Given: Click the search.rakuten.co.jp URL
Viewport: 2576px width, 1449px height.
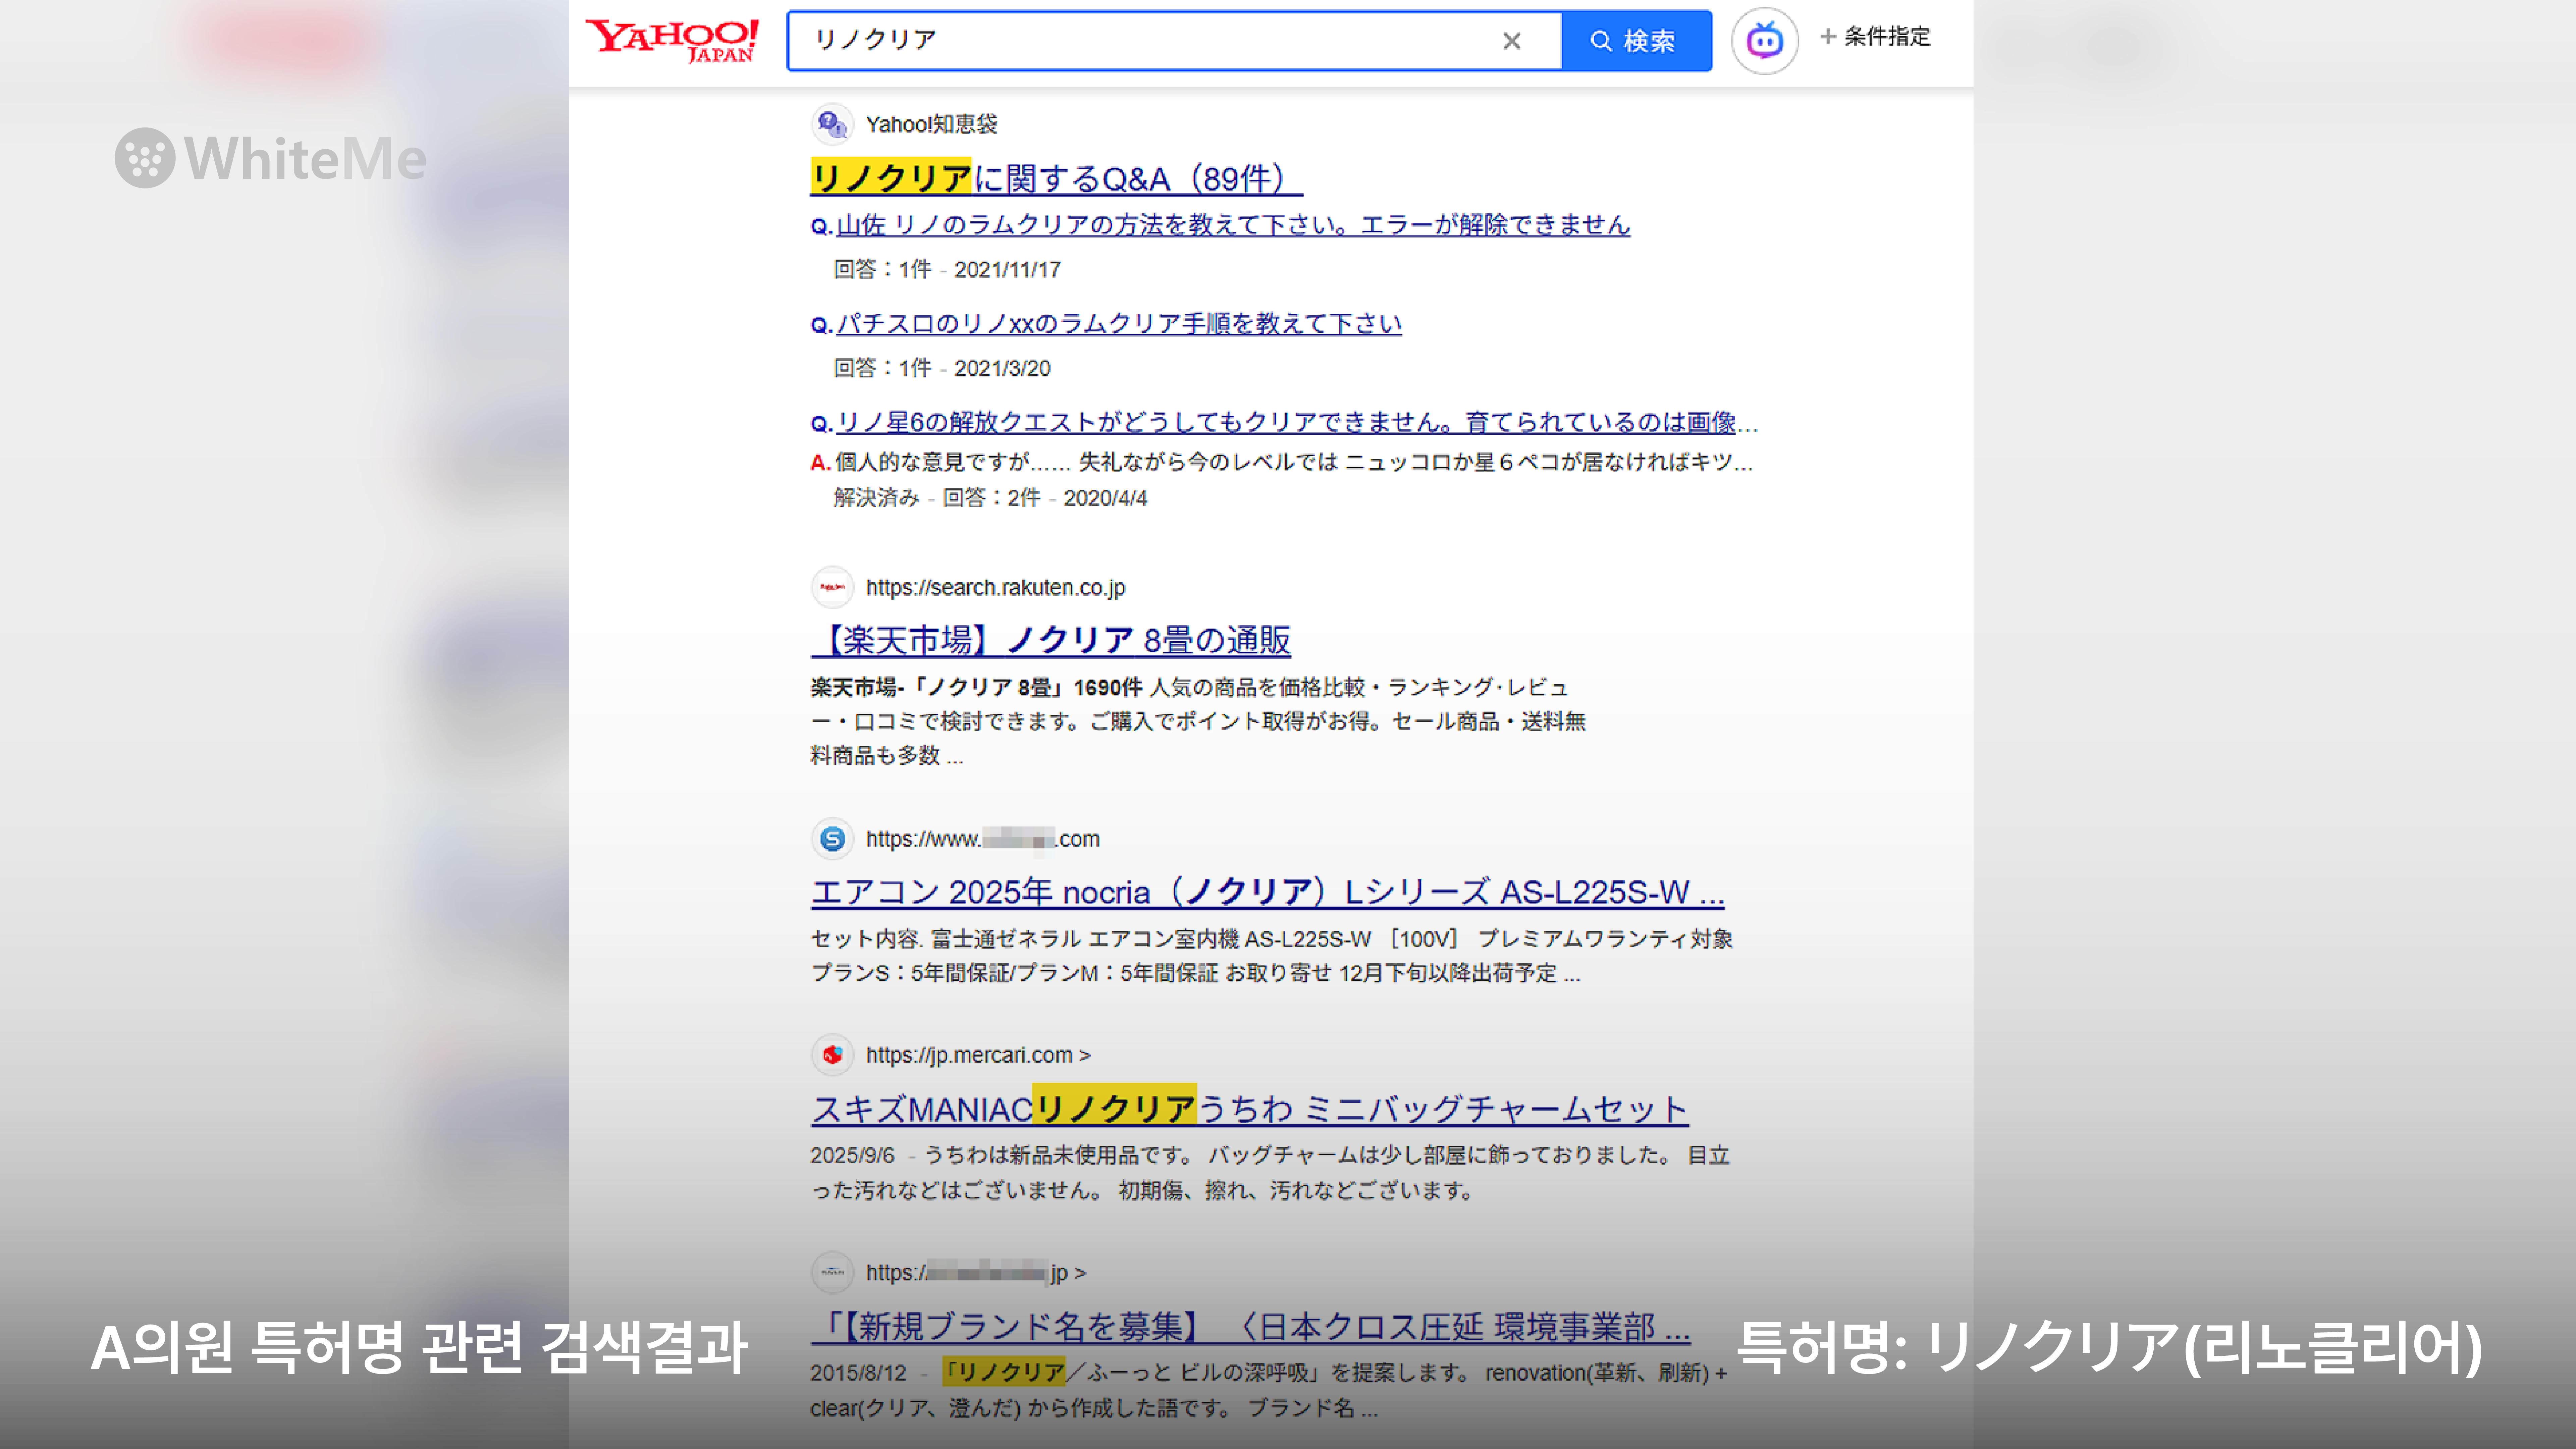Looking at the screenshot, I should pyautogui.click(x=995, y=587).
